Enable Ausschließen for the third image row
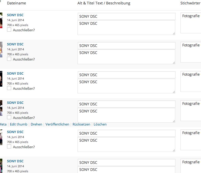The height and width of the screenshot is (173, 201). tap(9, 88)
